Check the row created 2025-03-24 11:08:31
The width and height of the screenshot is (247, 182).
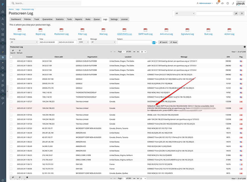(x=11, y=79)
